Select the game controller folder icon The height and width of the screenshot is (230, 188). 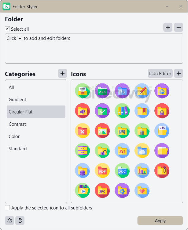pos(122,131)
